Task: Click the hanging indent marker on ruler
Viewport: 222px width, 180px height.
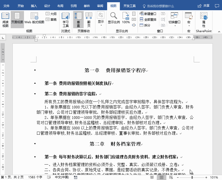Action: pos(36,39)
